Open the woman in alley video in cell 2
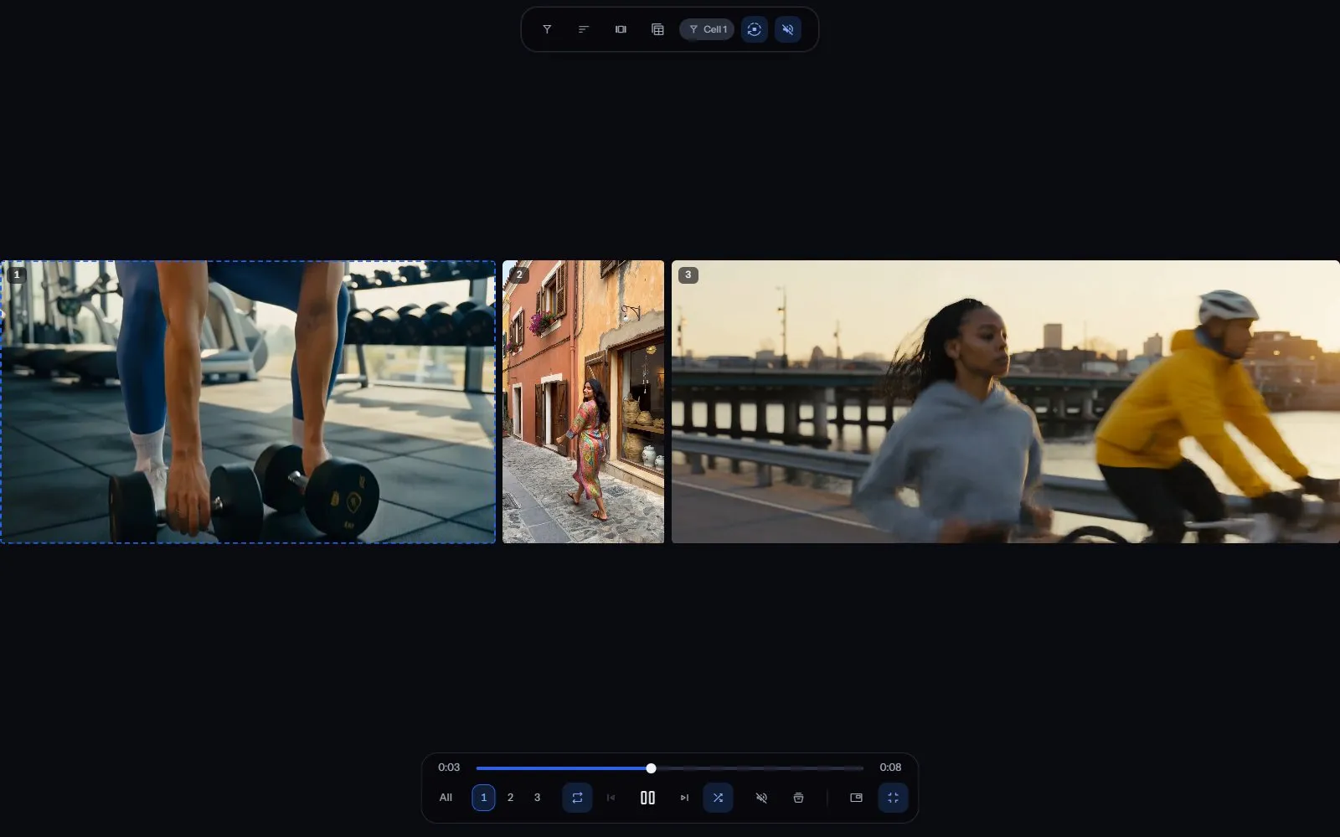 pyautogui.click(x=583, y=402)
